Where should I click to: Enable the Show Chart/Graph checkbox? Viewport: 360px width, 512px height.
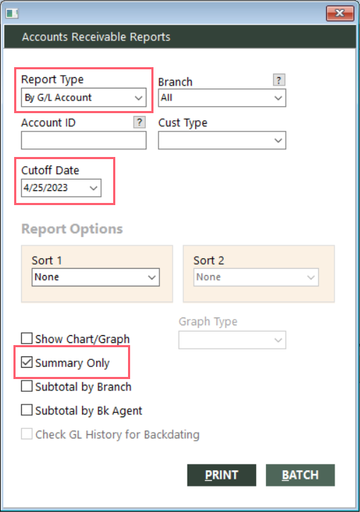(x=27, y=338)
